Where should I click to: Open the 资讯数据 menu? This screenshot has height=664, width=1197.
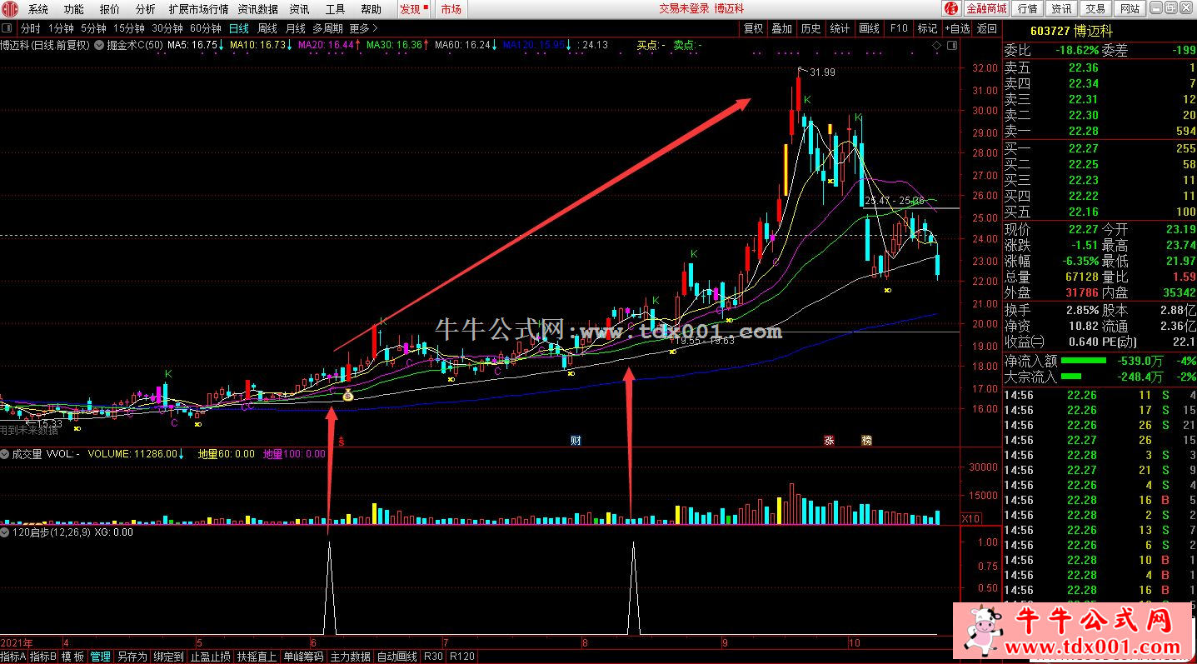(x=258, y=9)
